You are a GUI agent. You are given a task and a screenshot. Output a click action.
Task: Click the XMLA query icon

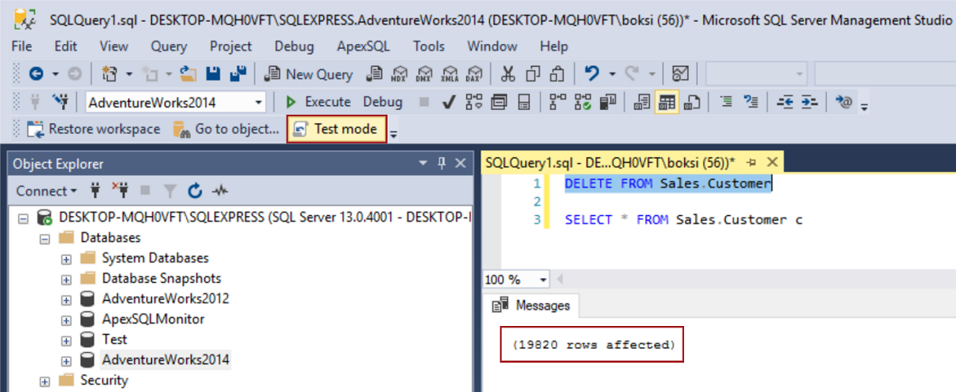pyautogui.click(x=449, y=74)
